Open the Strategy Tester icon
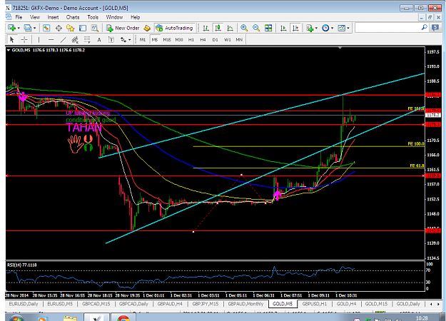446x321 pixels. click(x=94, y=28)
